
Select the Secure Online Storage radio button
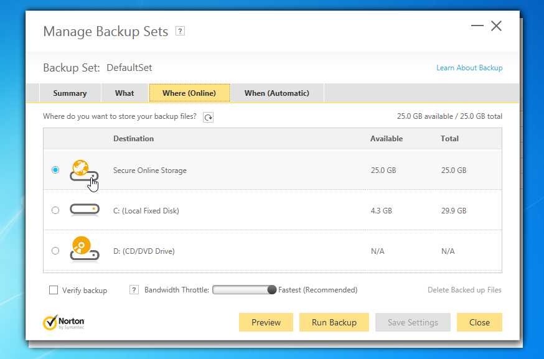pyautogui.click(x=55, y=170)
